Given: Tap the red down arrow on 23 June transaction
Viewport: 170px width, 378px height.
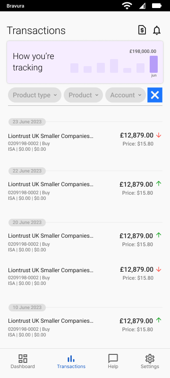Looking at the screenshot, I should 159,136.
